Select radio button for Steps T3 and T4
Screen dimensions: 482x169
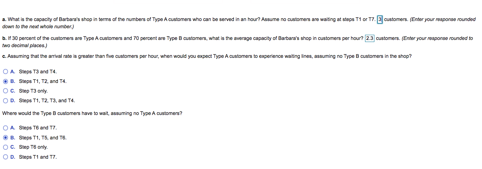6,72
